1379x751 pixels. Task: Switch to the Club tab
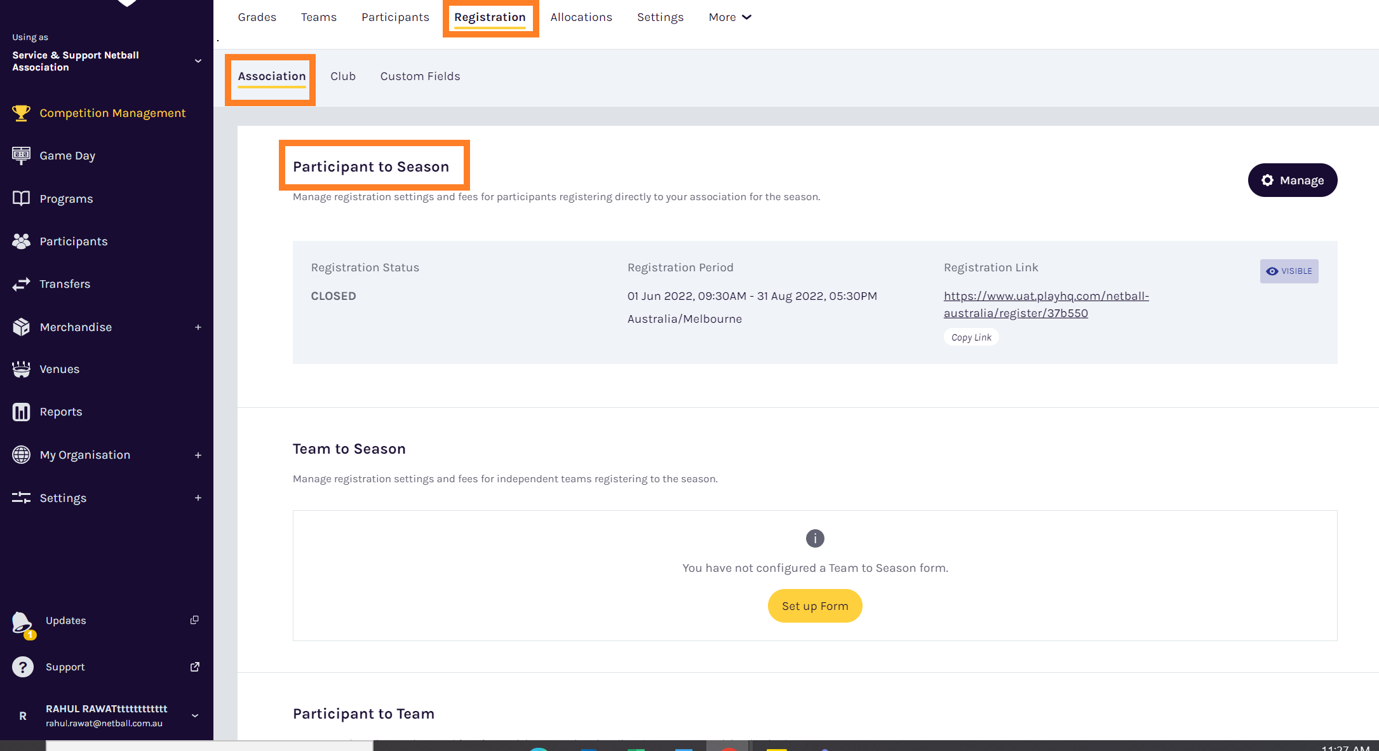pos(343,76)
